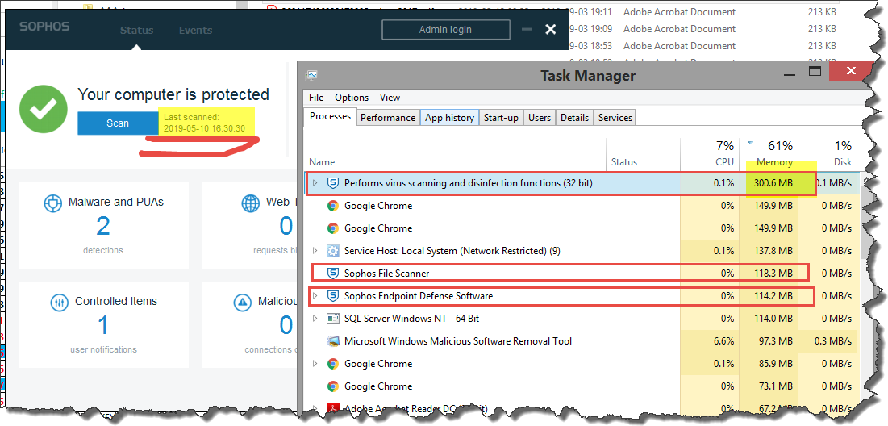Select the Sophos File Scanner row
This screenshot has width=888, height=426.
(583, 274)
